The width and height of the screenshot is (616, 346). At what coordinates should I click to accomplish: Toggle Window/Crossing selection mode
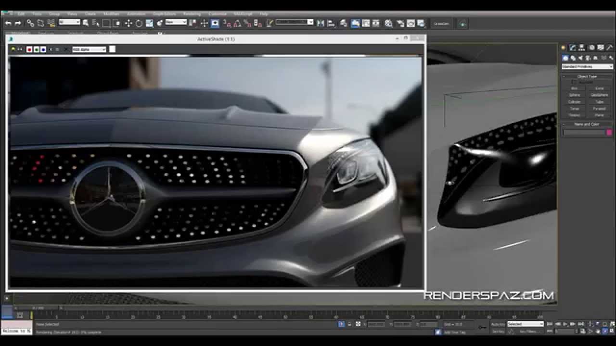click(116, 23)
